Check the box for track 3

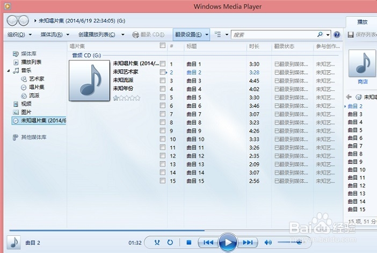(x=163, y=81)
